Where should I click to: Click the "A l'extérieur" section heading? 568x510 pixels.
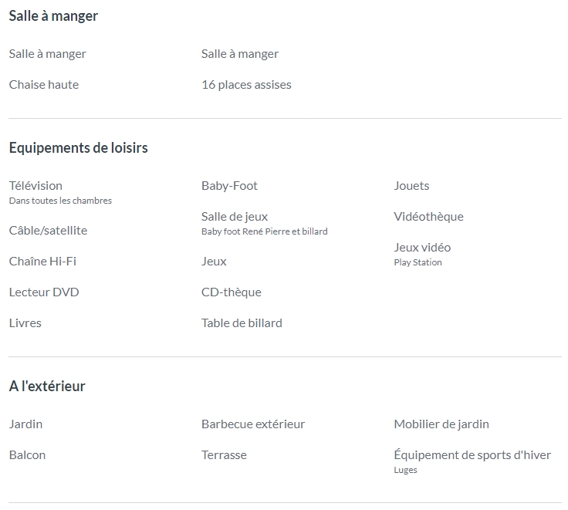[47, 386]
